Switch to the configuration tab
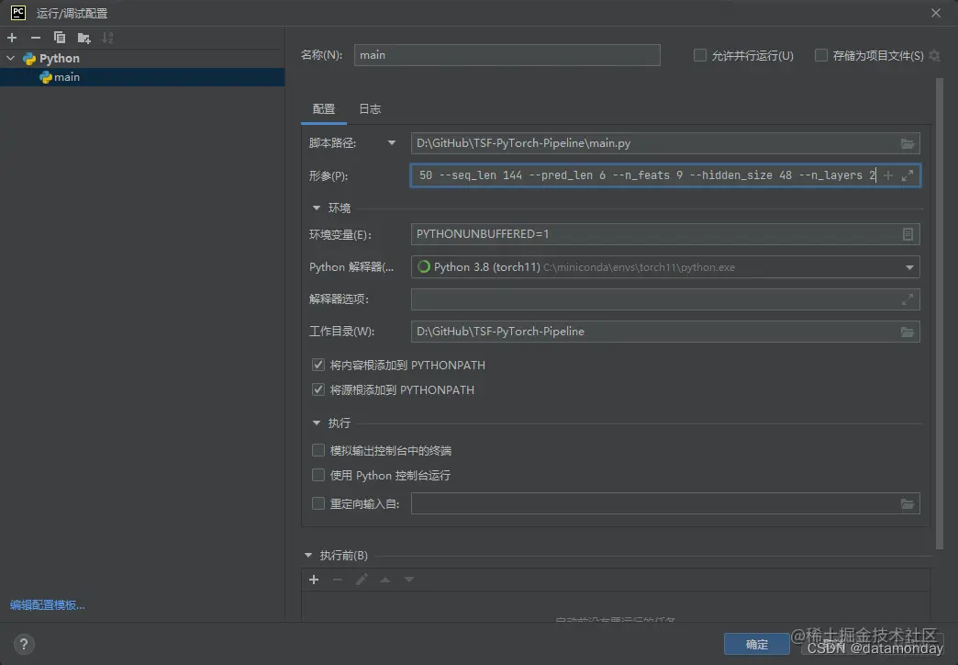Viewport: 958px width, 665px height. [x=324, y=109]
